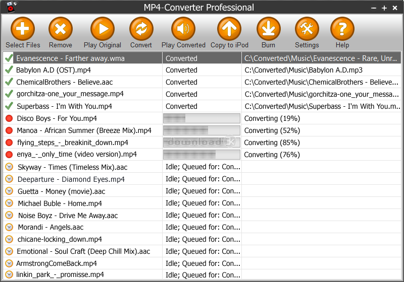Click clock icon beside Guetta - Money (movie).aac
The image size is (404, 282).
9,191
